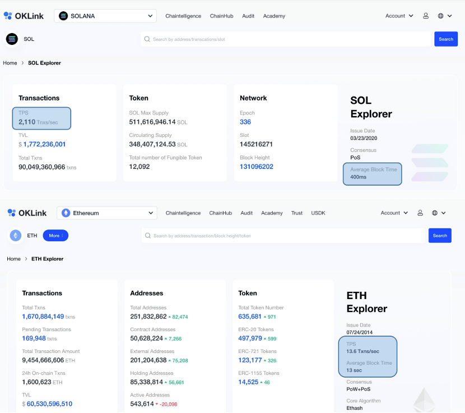Open the Ethereum chain selector dropdown
Screen dimensions: 465x413
click(x=108, y=213)
